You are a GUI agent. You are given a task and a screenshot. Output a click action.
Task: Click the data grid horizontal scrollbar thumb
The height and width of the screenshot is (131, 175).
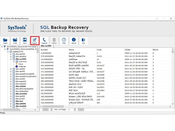coord(53,107)
